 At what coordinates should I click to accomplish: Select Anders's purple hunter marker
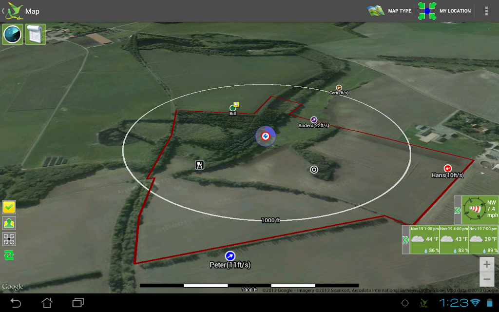314,120
